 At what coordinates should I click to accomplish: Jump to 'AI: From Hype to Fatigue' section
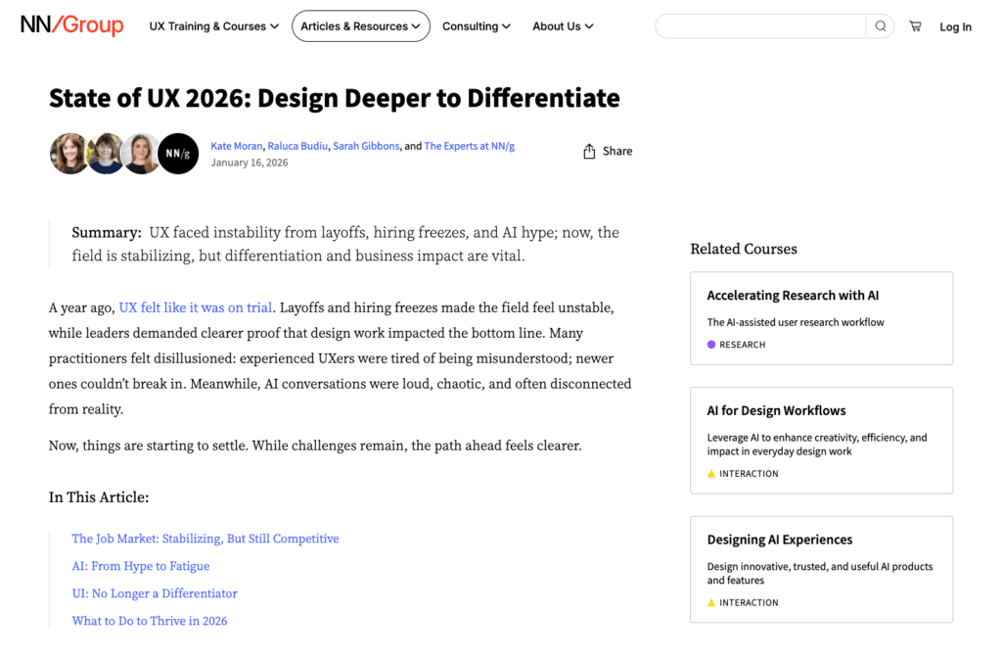coord(140,566)
